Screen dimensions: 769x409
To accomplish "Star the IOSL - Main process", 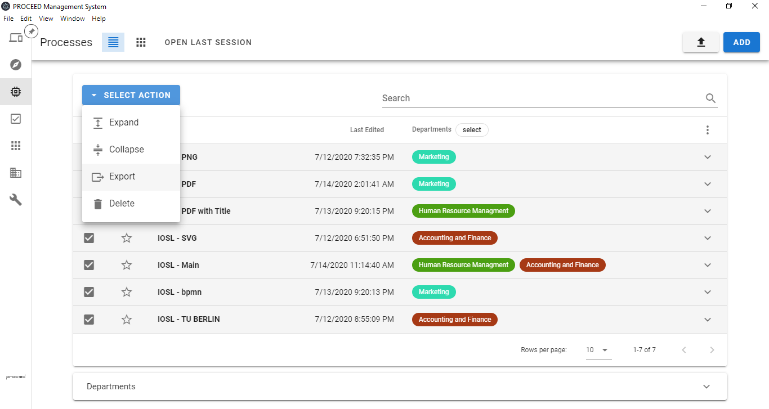I will tap(127, 265).
